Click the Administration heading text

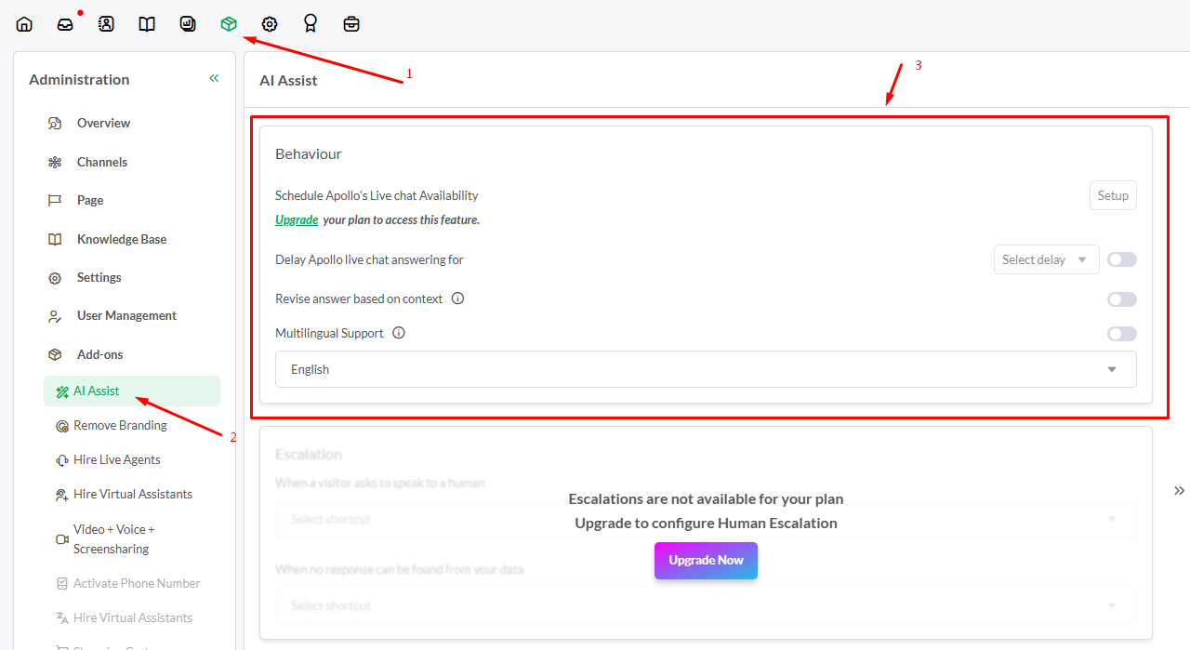[x=79, y=80]
